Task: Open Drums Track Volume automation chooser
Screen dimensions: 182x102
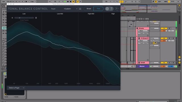Action: click(x=143, y=33)
